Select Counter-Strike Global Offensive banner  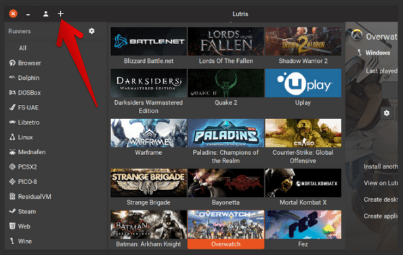click(x=303, y=133)
